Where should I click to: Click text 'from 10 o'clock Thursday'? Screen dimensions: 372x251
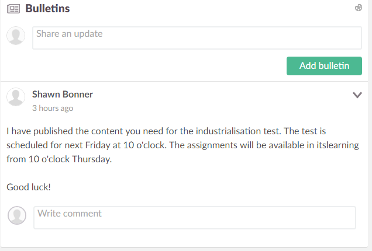tap(58, 159)
